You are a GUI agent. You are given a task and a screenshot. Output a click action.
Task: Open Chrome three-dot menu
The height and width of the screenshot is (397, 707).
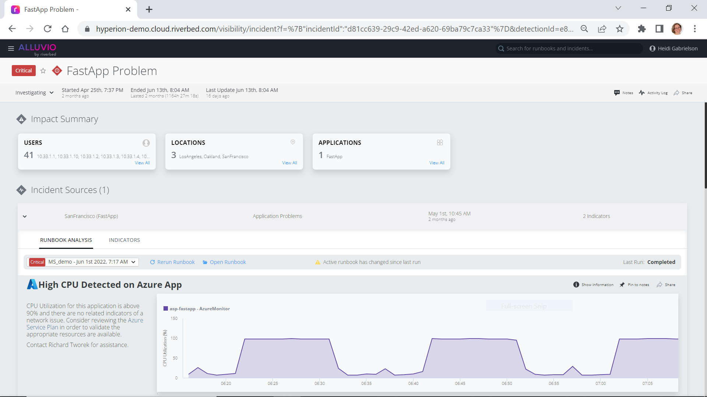click(695, 29)
